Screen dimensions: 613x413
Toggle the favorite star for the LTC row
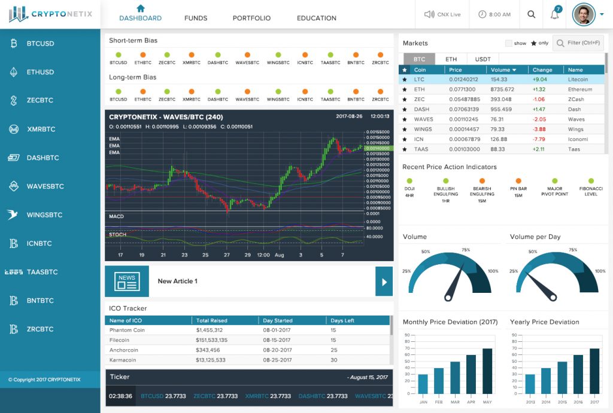[405, 79]
